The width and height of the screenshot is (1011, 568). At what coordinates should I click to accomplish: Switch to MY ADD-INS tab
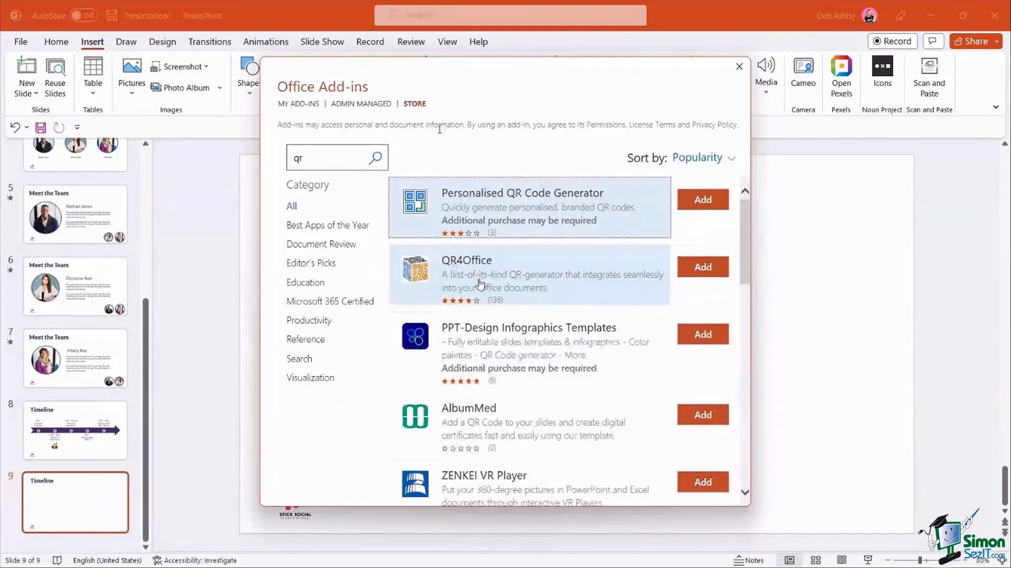point(299,104)
